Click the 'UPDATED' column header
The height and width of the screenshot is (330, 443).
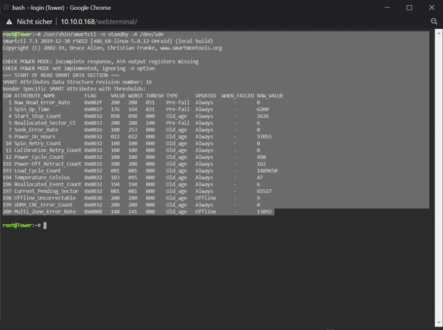206,96
